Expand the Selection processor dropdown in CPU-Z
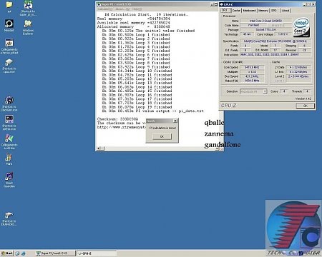This screenshot has width=322, height=257. coord(265,91)
